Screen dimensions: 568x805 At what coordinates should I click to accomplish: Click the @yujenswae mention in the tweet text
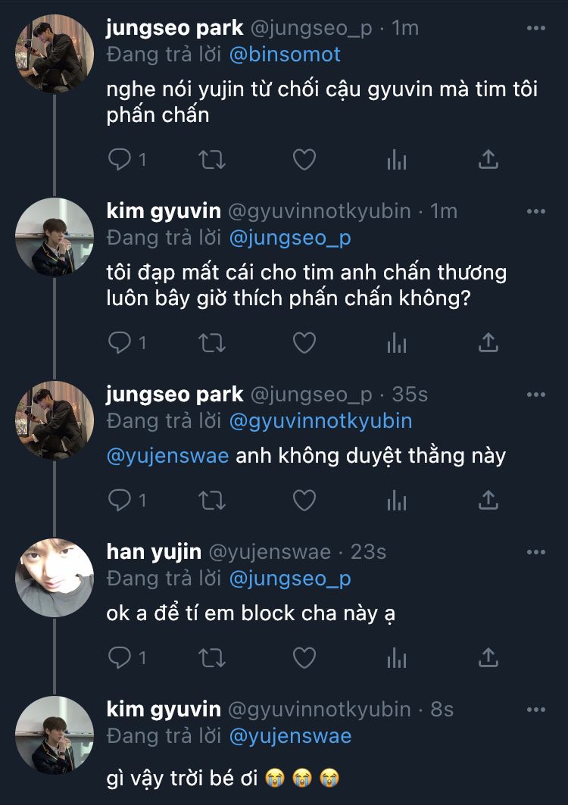coord(167,456)
